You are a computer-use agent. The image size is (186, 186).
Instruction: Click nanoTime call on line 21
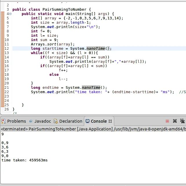click(x=91, y=88)
